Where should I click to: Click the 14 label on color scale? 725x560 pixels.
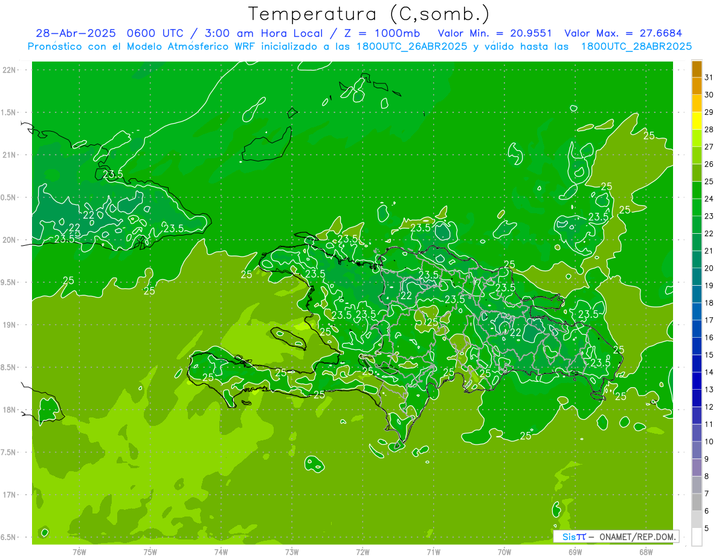709,372
